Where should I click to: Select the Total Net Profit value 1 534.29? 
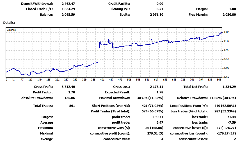pos(229,87)
